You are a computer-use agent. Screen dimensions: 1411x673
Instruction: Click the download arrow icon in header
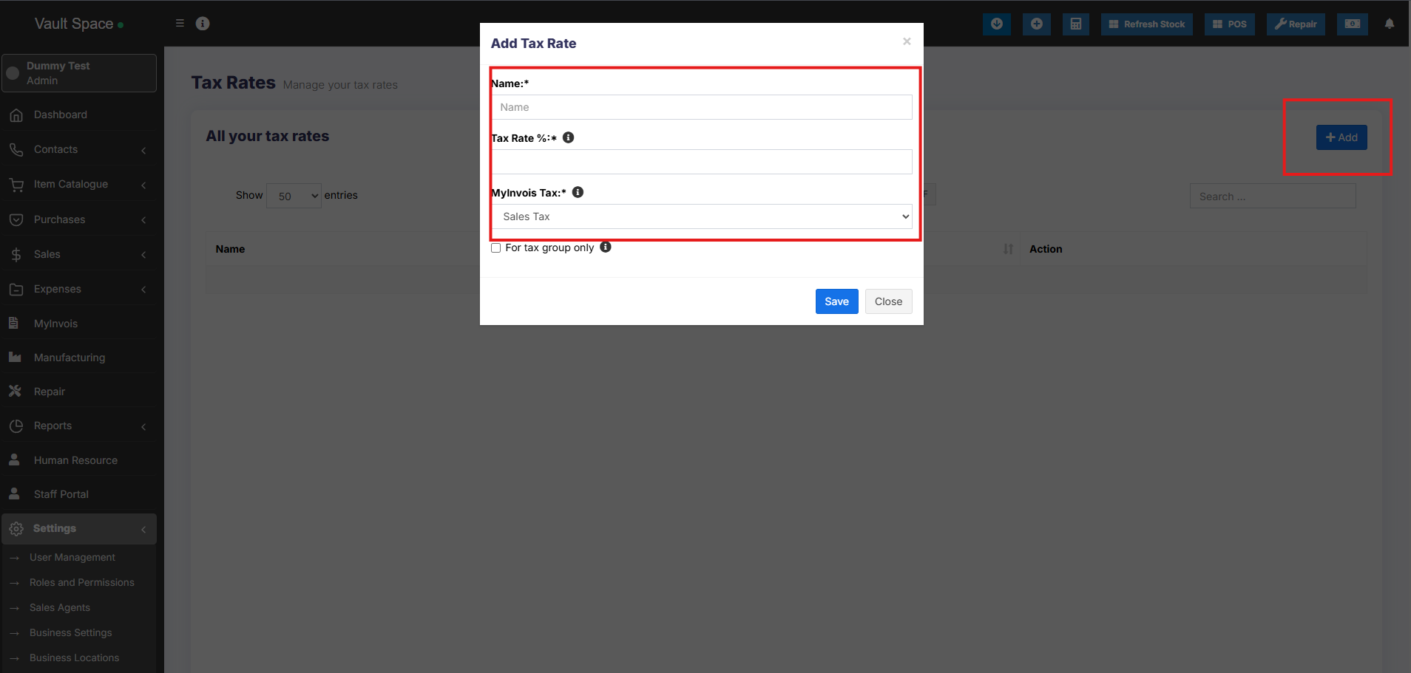(996, 24)
